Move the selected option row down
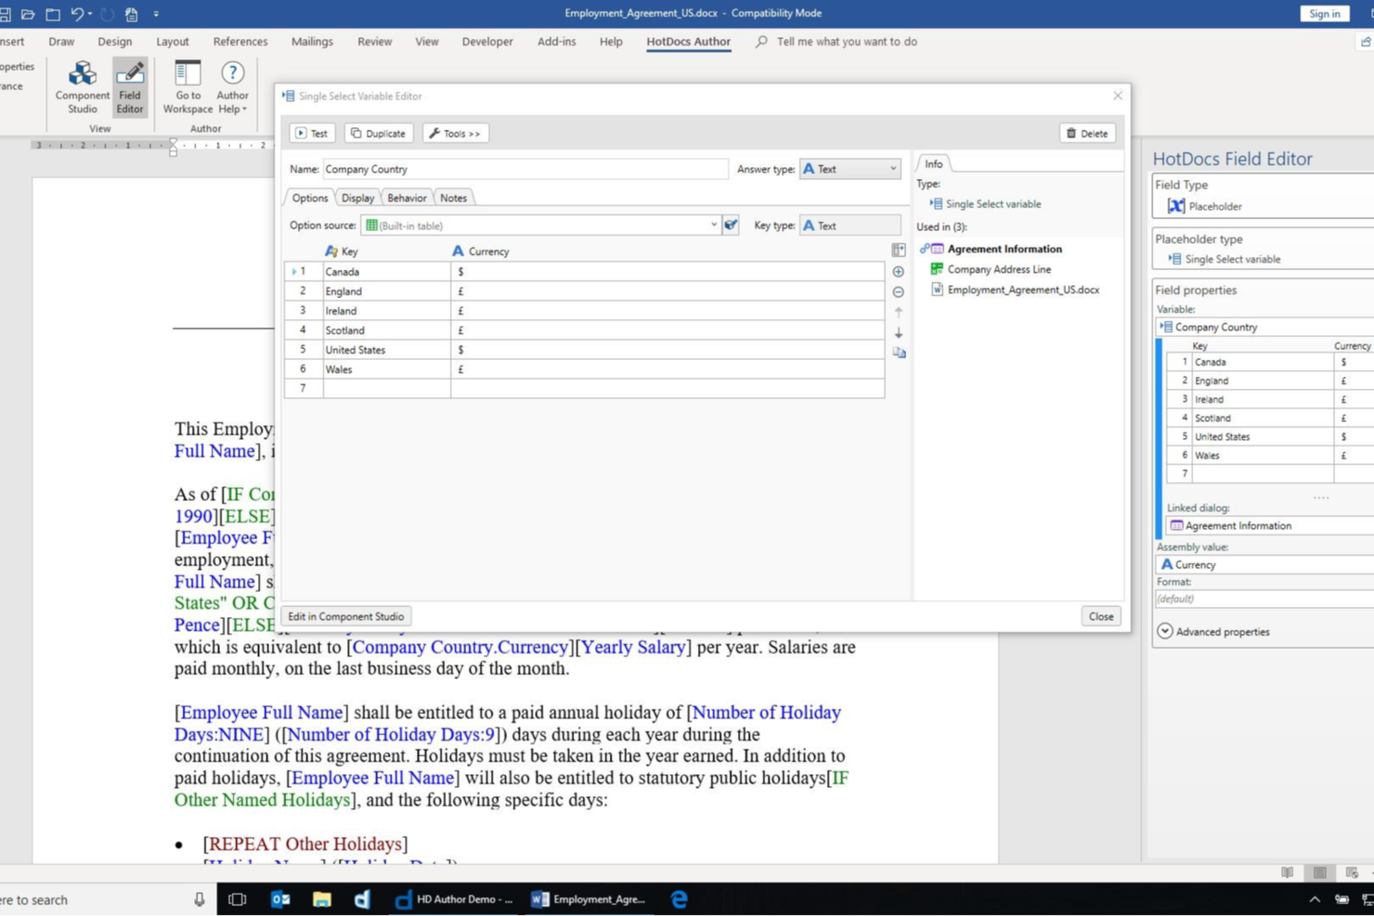Screen dimensions: 1374x916 [898, 332]
